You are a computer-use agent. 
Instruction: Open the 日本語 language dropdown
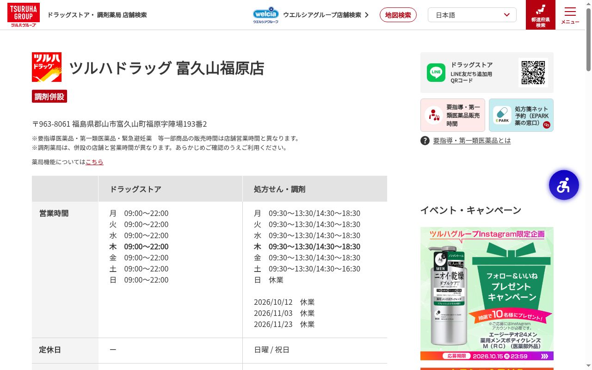pyautogui.click(x=472, y=15)
